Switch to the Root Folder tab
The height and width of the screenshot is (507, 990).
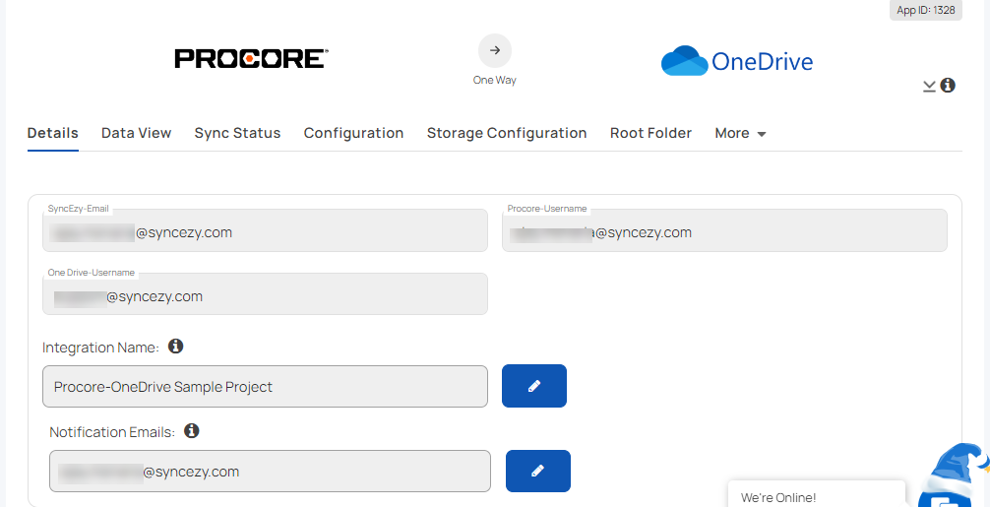pyautogui.click(x=650, y=133)
